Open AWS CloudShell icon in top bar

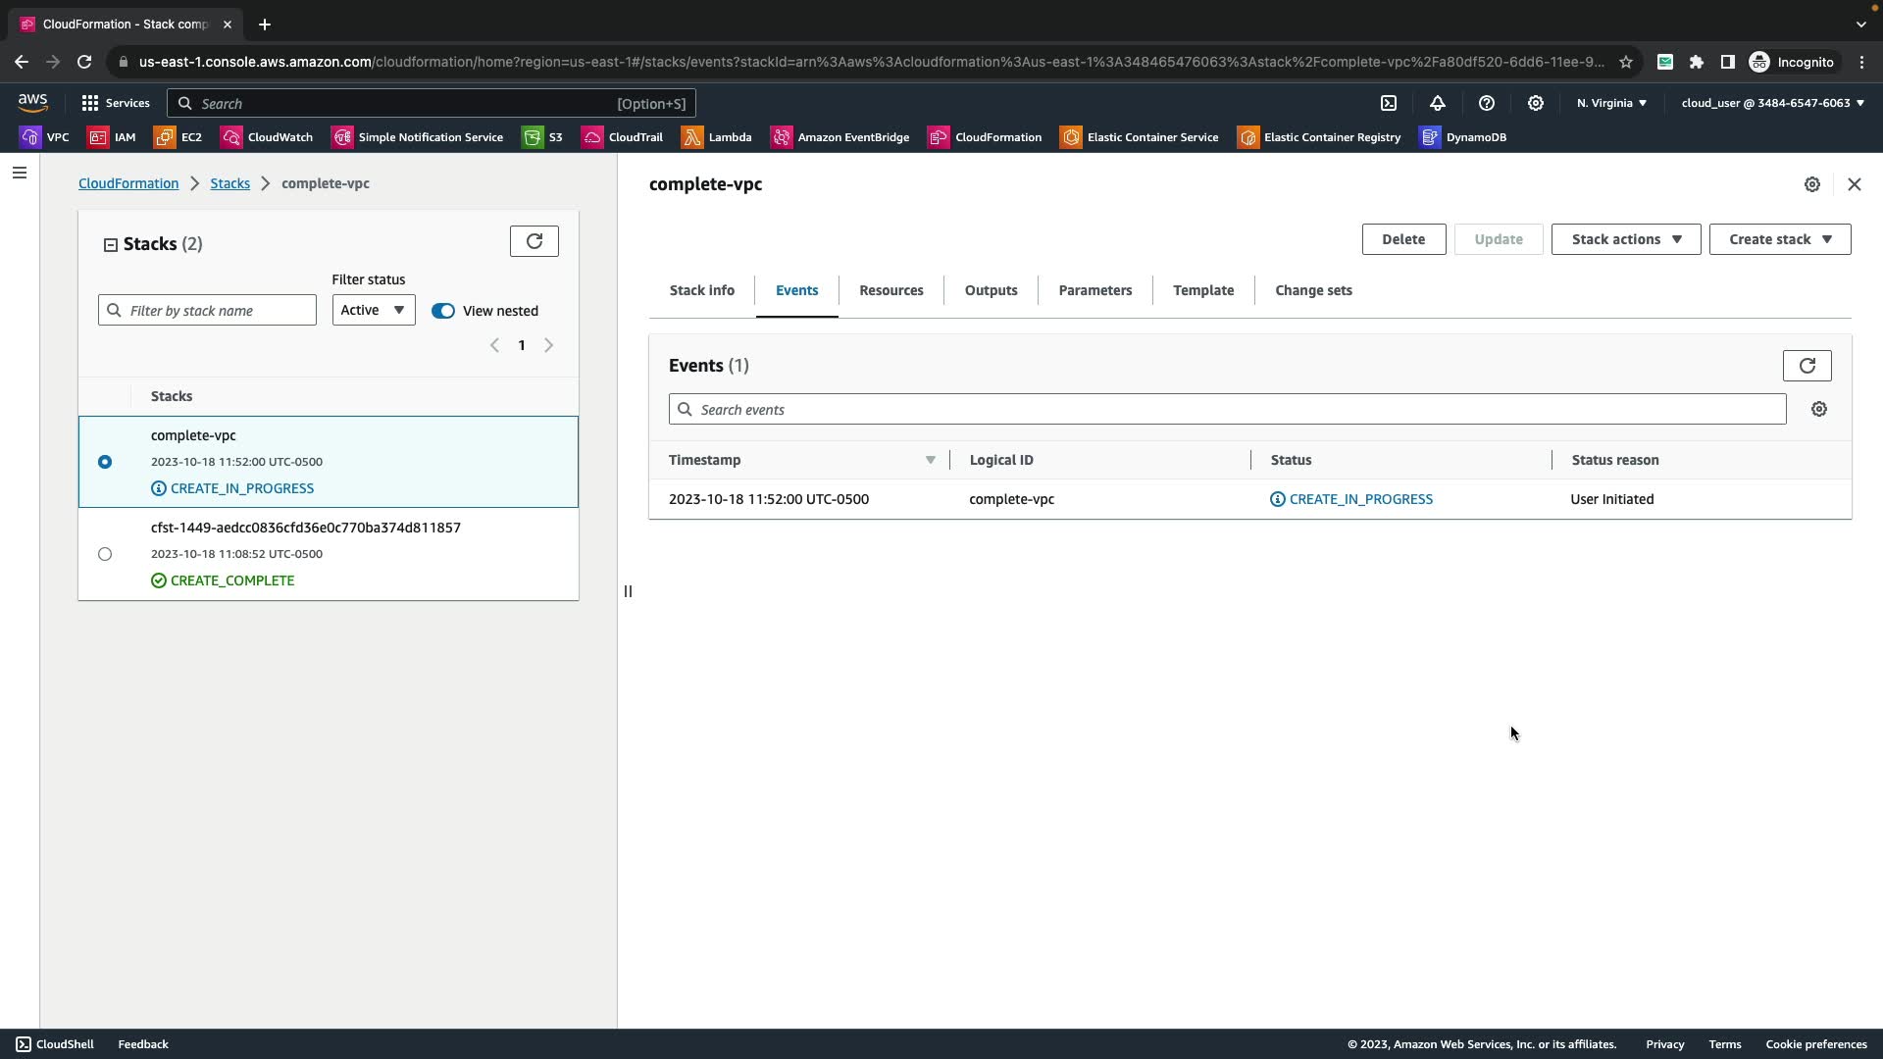[x=1389, y=103]
